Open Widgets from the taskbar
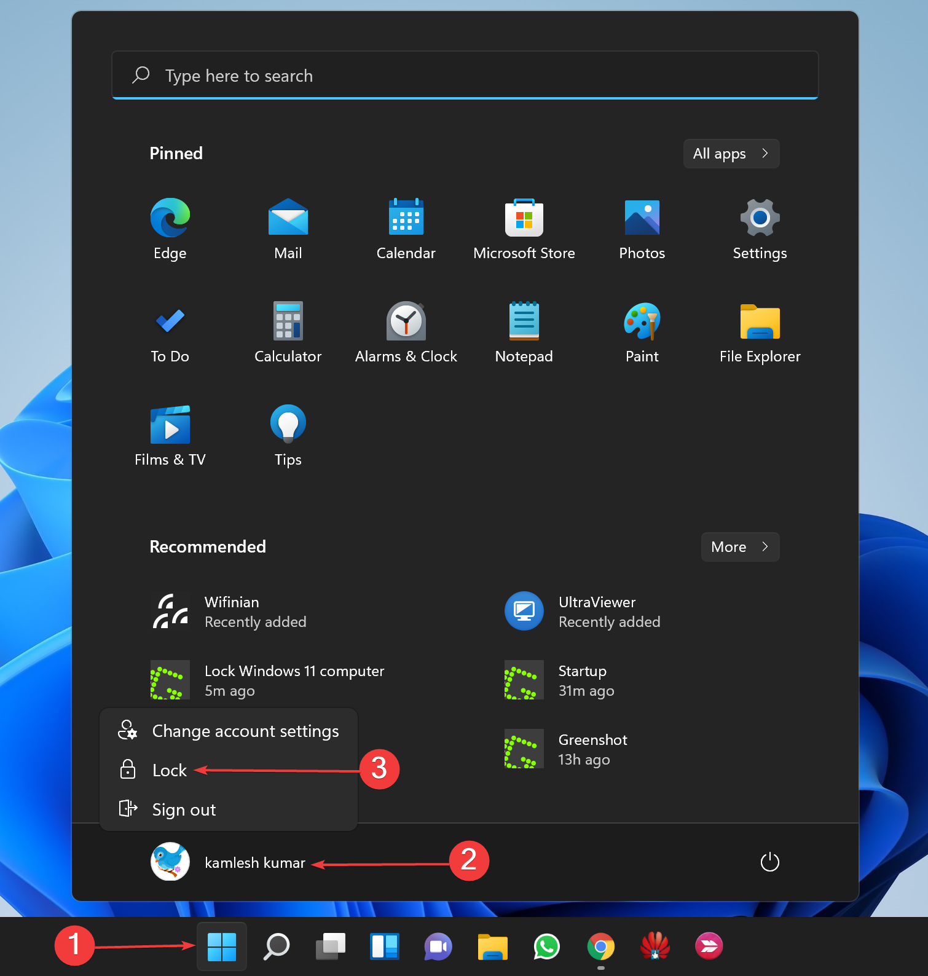This screenshot has width=928, height=976. (385, 946)
